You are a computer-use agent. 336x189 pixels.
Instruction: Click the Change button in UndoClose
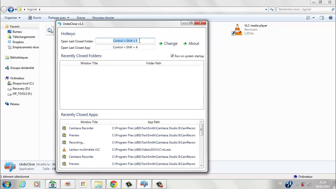168,44
